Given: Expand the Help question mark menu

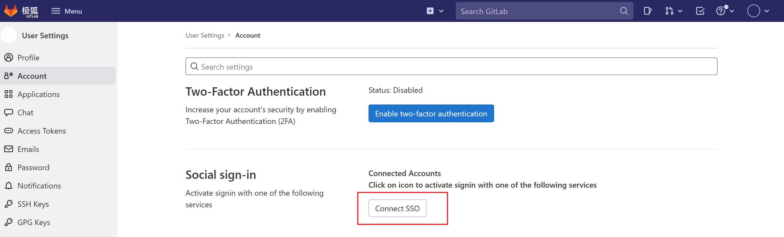Looking at the screenshot, I should (725, 11).
